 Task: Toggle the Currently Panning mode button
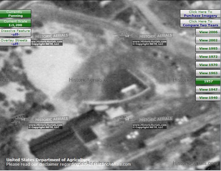tap(15, 14)
